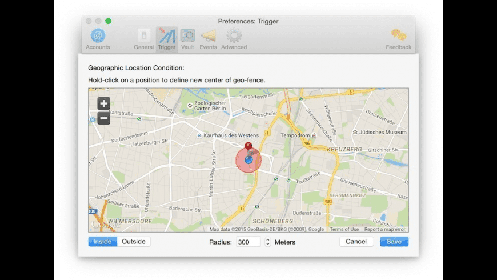
Task: Click the Kaufhaus des Westens shop icon
Action: (199, 135)
